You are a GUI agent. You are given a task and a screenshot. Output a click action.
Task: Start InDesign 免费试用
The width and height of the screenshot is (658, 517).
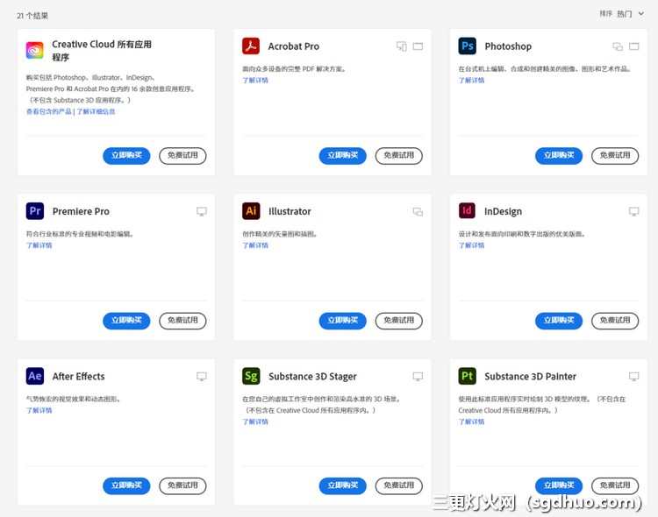coord(615,321)
